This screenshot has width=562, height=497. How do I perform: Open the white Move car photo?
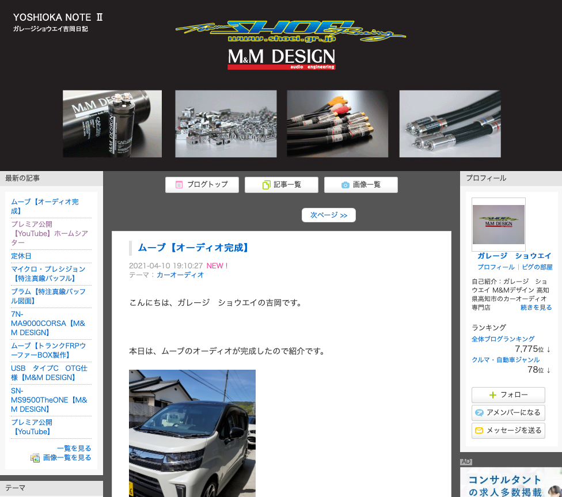(192, 433)
